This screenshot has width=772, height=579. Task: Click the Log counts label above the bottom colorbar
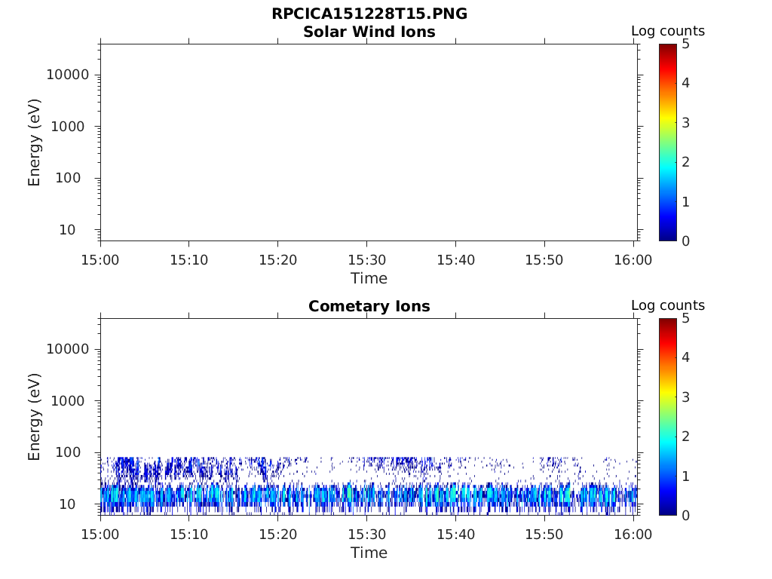pos(668,305)
